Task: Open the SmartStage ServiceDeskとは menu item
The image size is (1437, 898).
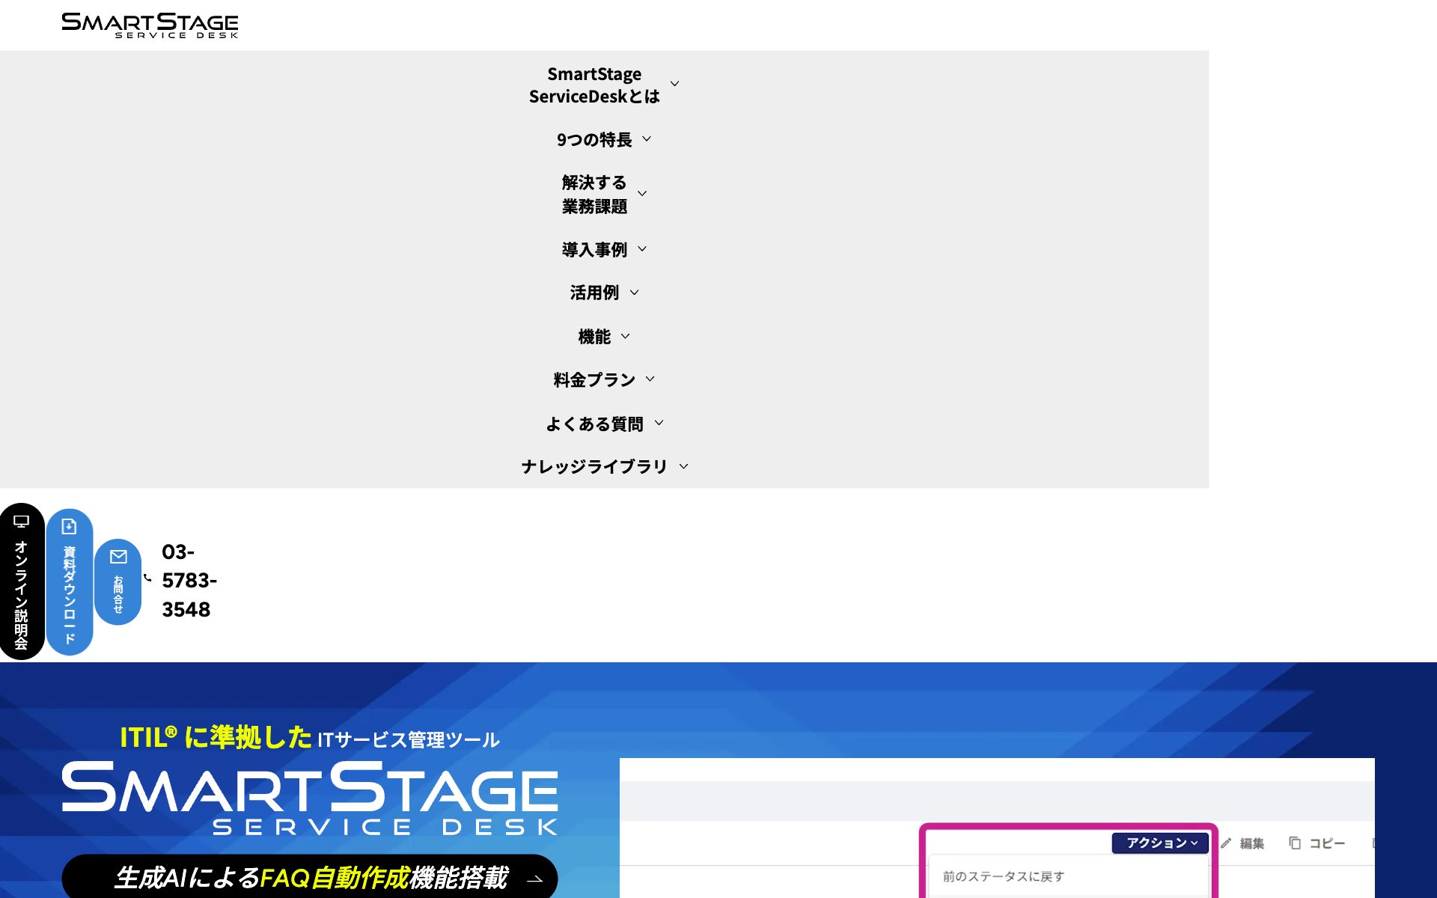Action: (x=594, y=85)
